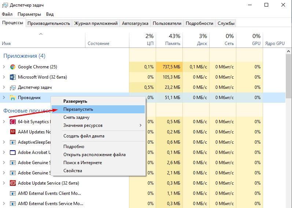
Task: Click the Google Chrome process icon
Action: [13, 67]
